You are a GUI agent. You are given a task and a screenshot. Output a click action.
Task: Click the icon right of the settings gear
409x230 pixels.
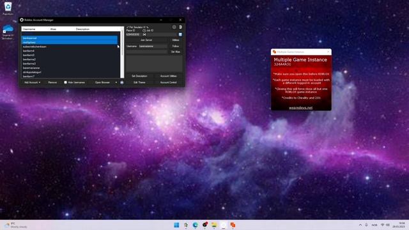tap(180, 27)
